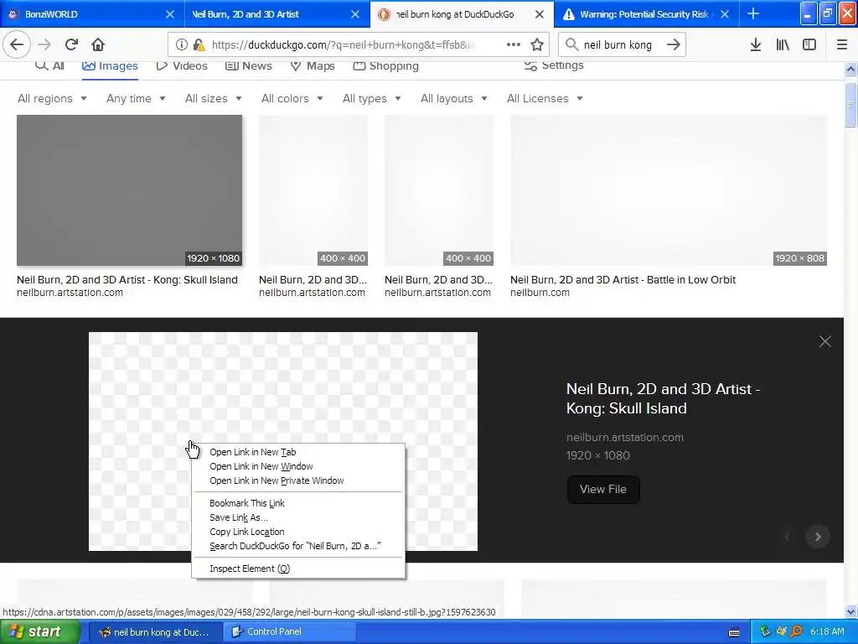Bookmark this page with the star
The height and width of the screenshot is (644, 858).
537,44
